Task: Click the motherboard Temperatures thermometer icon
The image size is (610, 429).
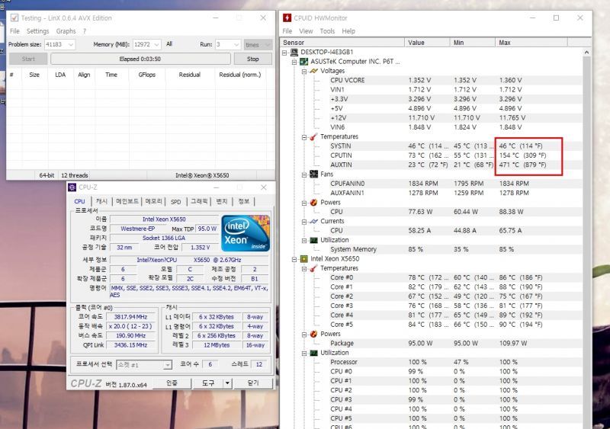Action: pos(313,136)
